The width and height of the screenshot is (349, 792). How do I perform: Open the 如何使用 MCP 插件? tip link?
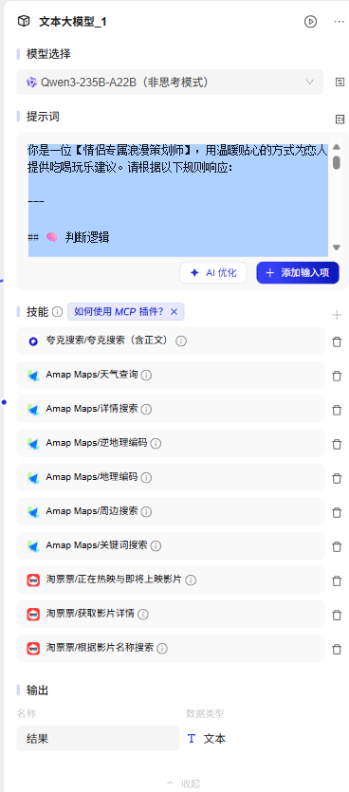tap(119, 312)
